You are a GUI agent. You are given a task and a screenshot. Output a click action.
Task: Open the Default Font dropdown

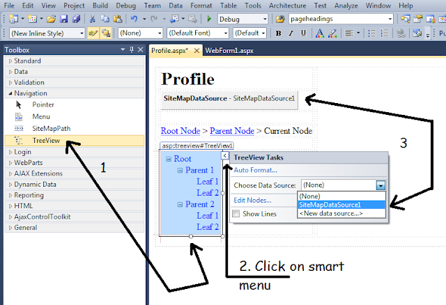226,33
